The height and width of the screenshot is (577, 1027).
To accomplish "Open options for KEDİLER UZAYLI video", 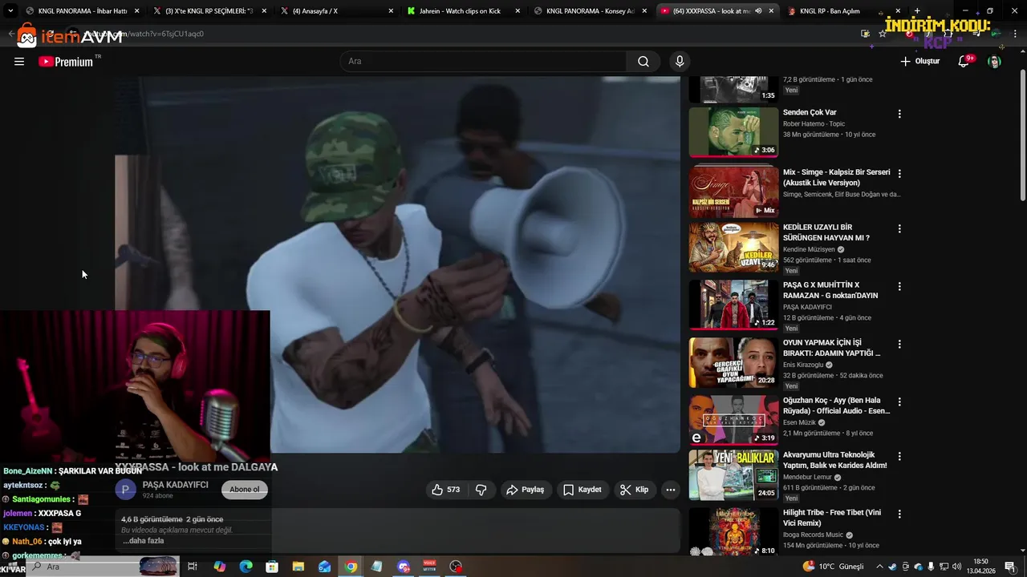I will point(899,228).
